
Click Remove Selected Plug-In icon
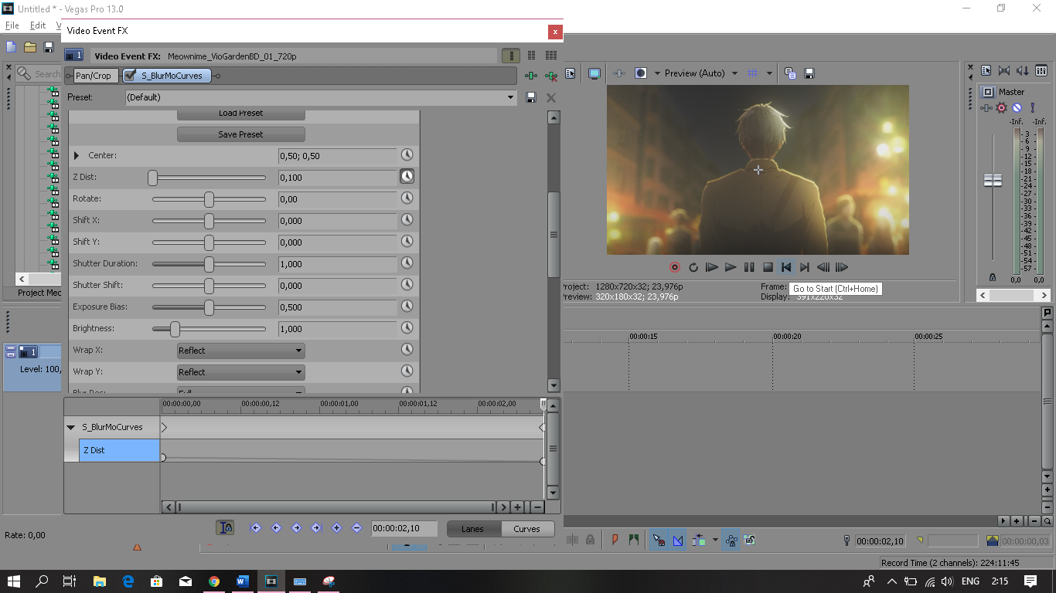(x=551, y=76)
